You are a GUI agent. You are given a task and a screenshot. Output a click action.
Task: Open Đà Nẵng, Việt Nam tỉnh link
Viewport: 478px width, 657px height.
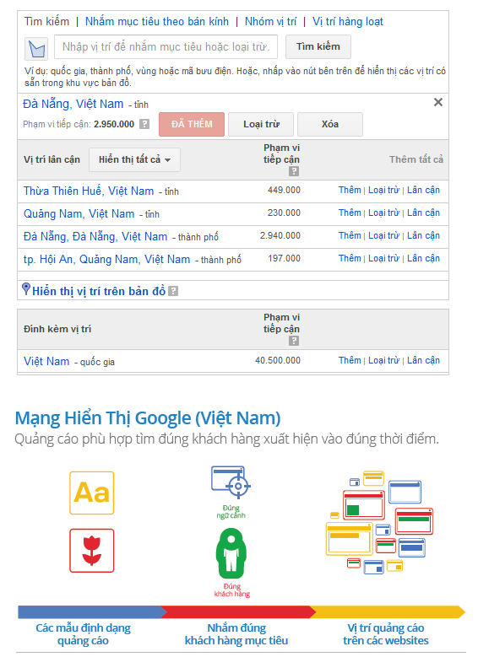point(73,104)
